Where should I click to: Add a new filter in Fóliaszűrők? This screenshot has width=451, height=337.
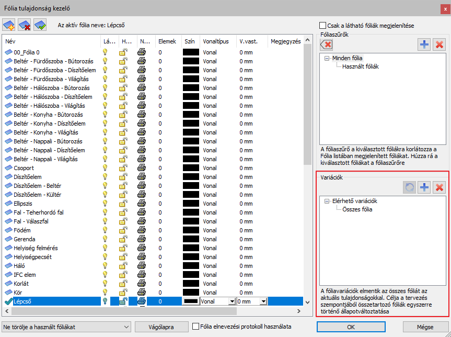point(424,44)
